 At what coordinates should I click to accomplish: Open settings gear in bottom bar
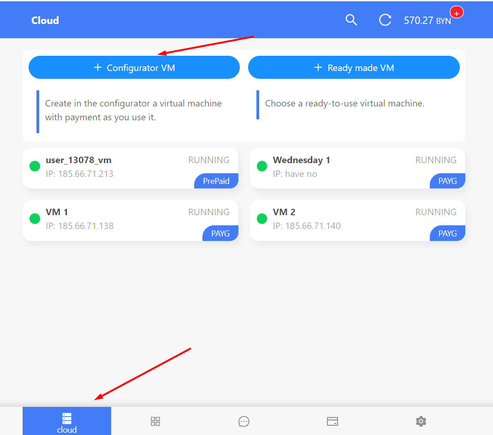click(421, 421)
